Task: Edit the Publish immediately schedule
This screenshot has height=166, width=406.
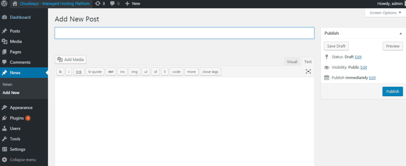Action: [x=372, y=78]
